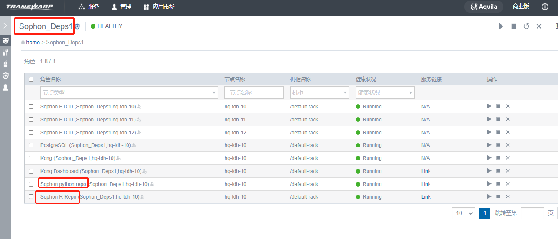Restart the service with the header refresh icon

pos(526,26)
